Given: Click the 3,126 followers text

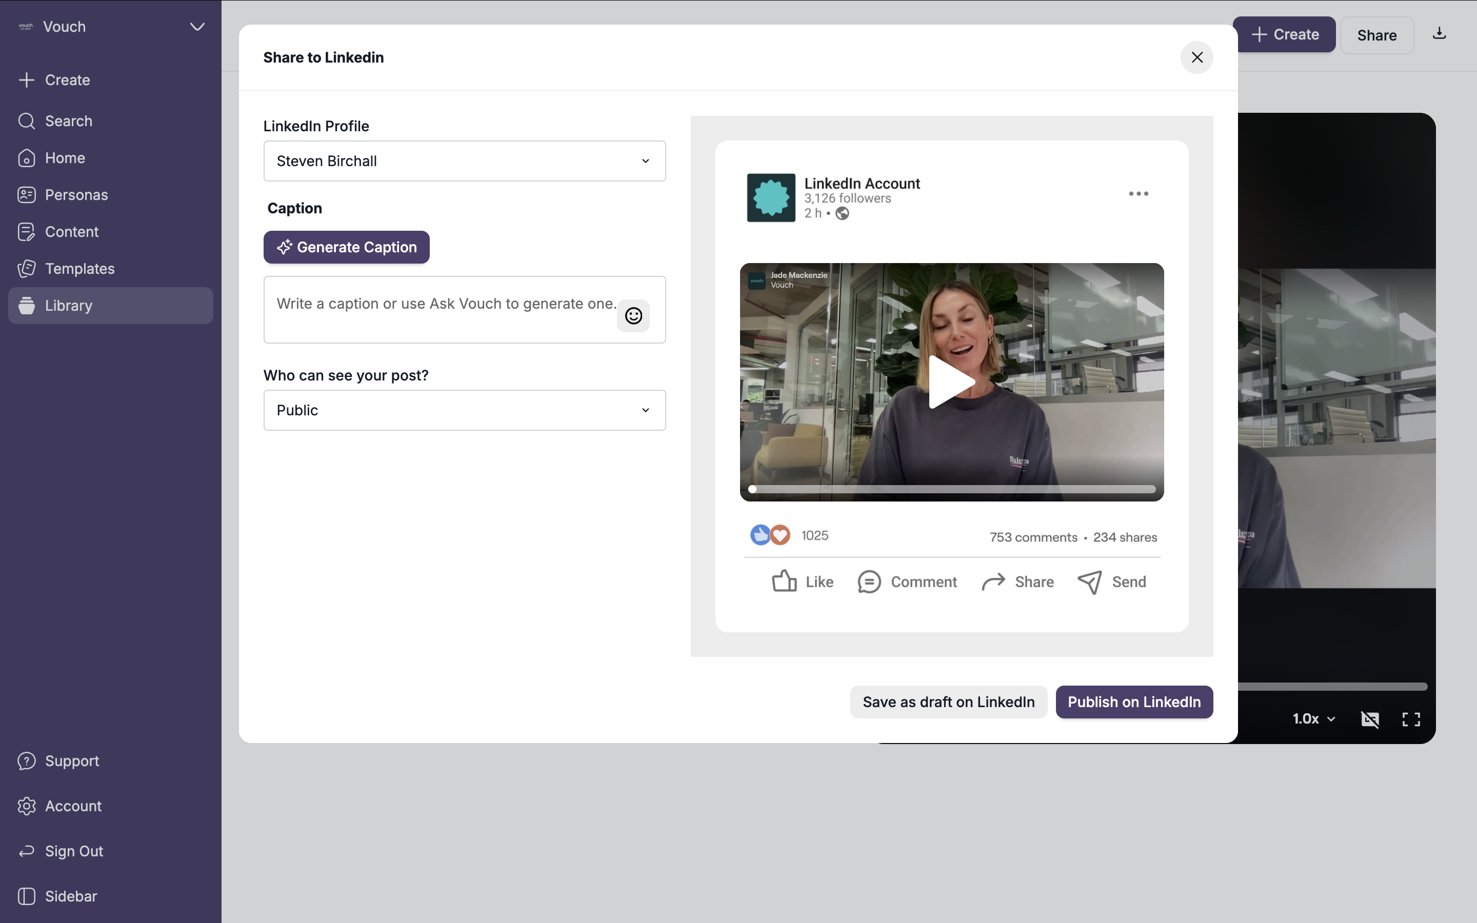Looking at the screenshot, I should pos(847,198).
